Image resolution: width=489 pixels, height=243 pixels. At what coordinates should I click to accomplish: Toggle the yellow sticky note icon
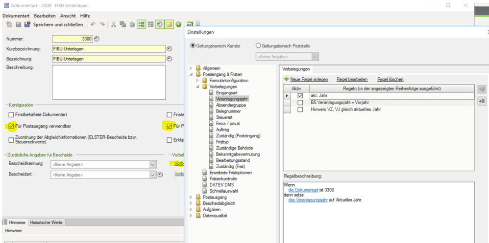point(169,24)
